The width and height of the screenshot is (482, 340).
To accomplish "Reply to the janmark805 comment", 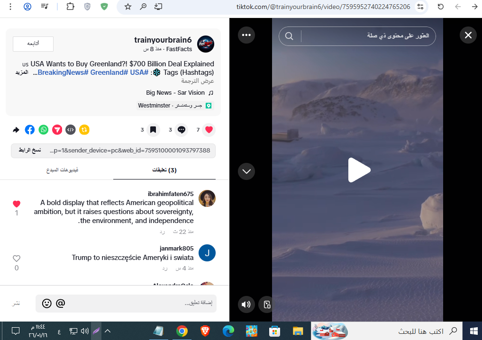I will (165, 268).
